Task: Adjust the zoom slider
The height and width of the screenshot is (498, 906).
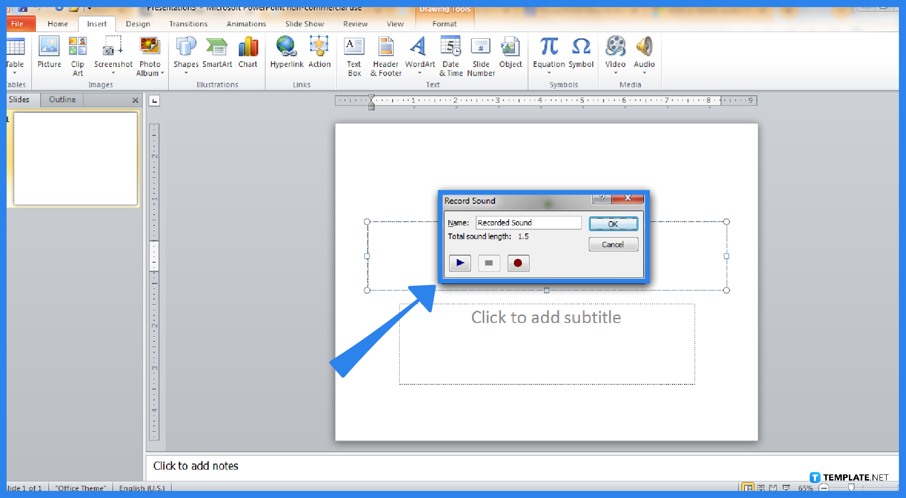Action: click(x=852, y=488)
